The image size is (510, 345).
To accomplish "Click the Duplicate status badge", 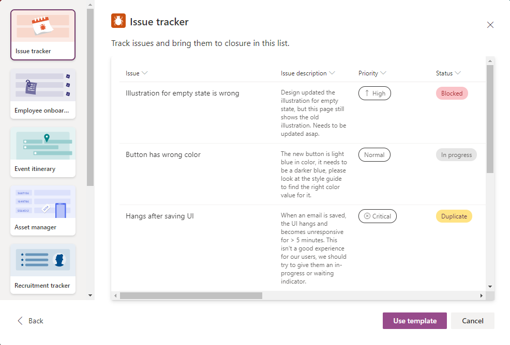I will point(454,216).
